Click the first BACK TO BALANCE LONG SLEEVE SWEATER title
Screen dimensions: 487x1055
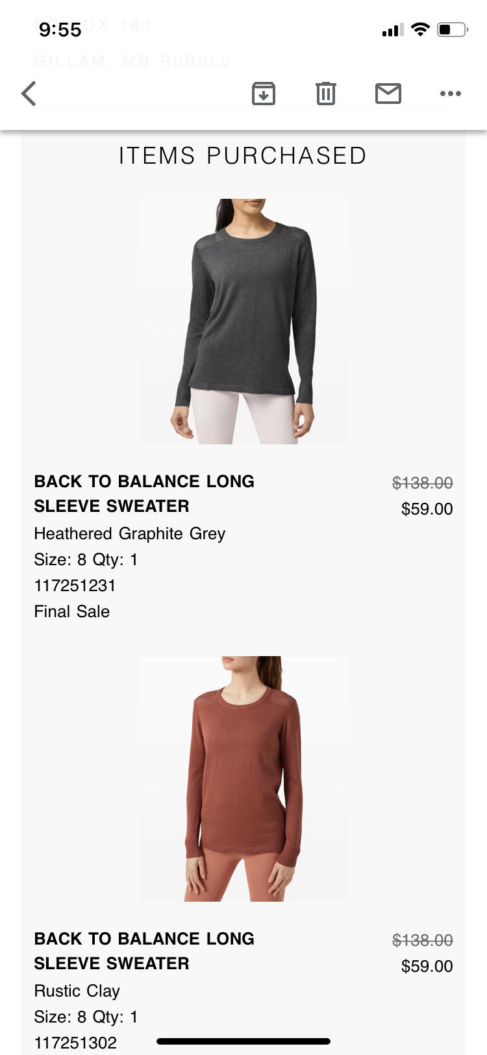[x=144, y=494]
